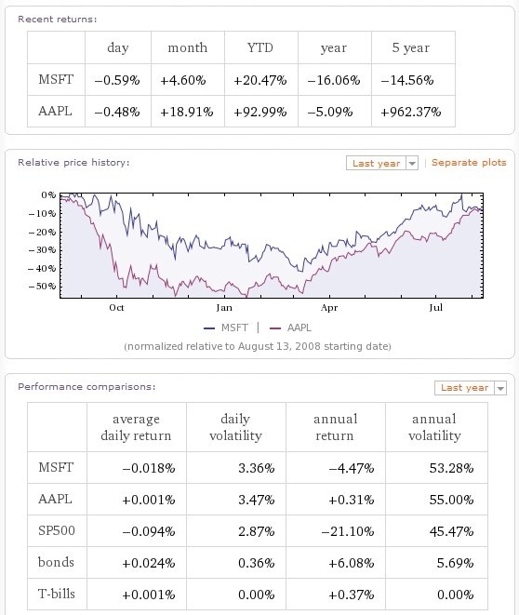Image resolution: width=519 pixels, height=615 pixels.
Task: Open the price history Last year dropdown
Action: 381,163
